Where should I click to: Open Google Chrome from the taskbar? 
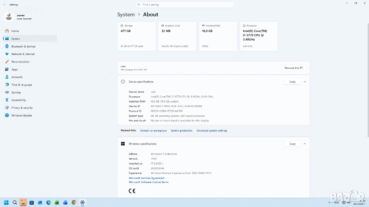pos(74,202)
